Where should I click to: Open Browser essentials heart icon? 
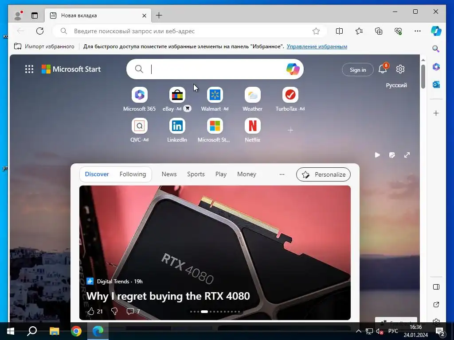tap(398, 31)
